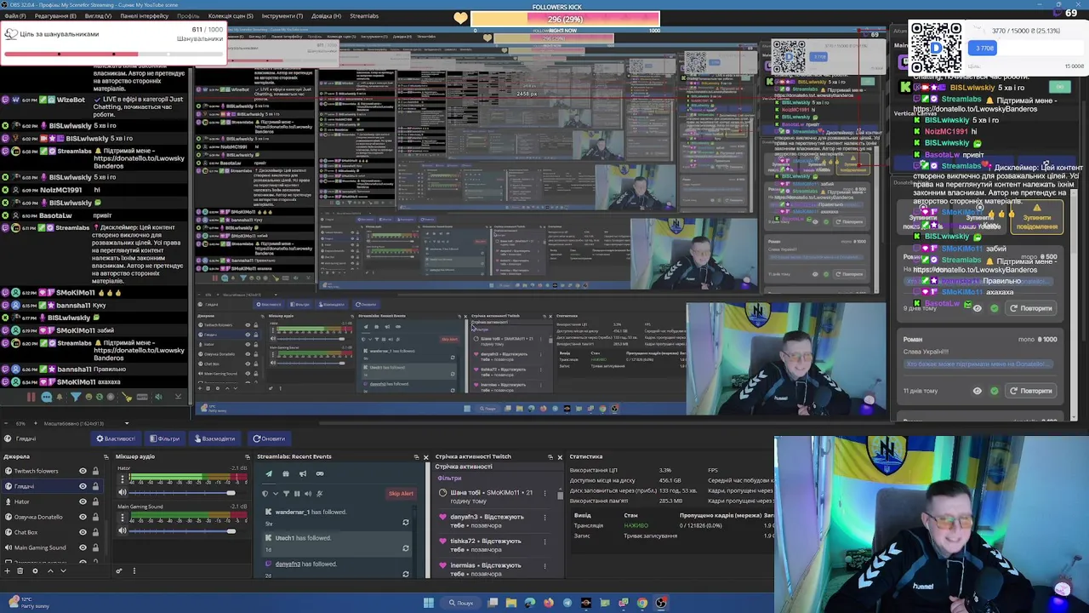Click link chain icon in Recent Events
The image size is (1089, 613).
tap(320, 473)
